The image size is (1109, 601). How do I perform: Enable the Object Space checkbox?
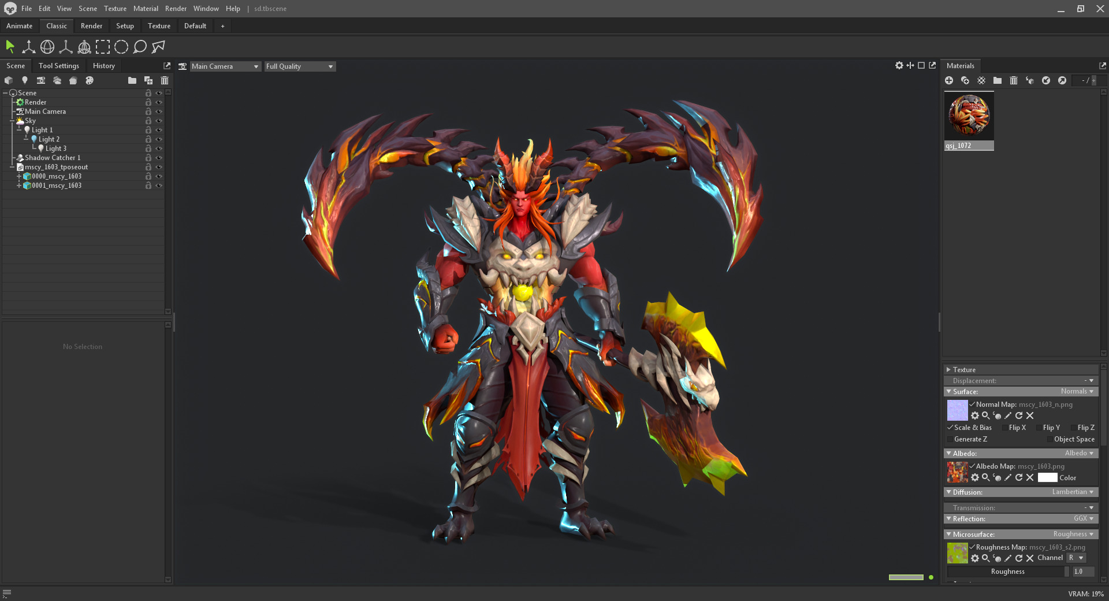[1050, 439]
